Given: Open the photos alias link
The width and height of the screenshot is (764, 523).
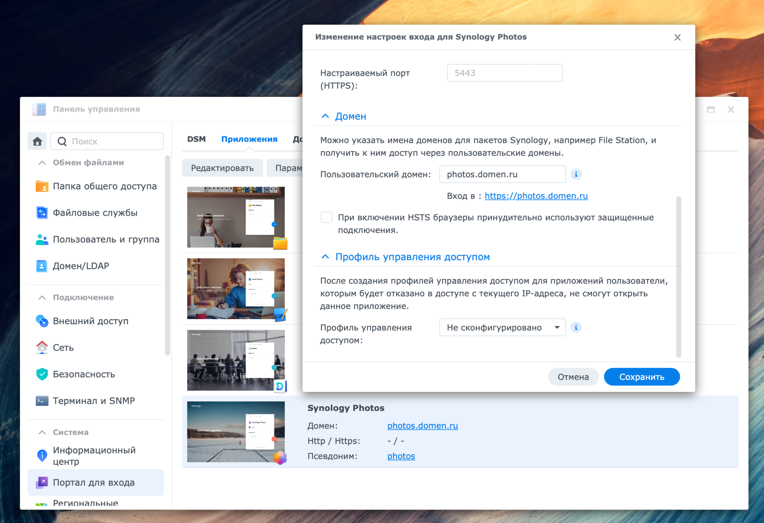Looking at the screenshot, I should 401,456.
